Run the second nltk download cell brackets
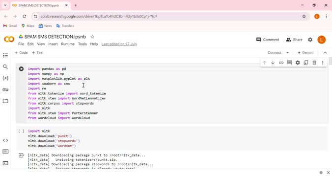The height and width of the screenshot is (176, 332). point(21,131)
